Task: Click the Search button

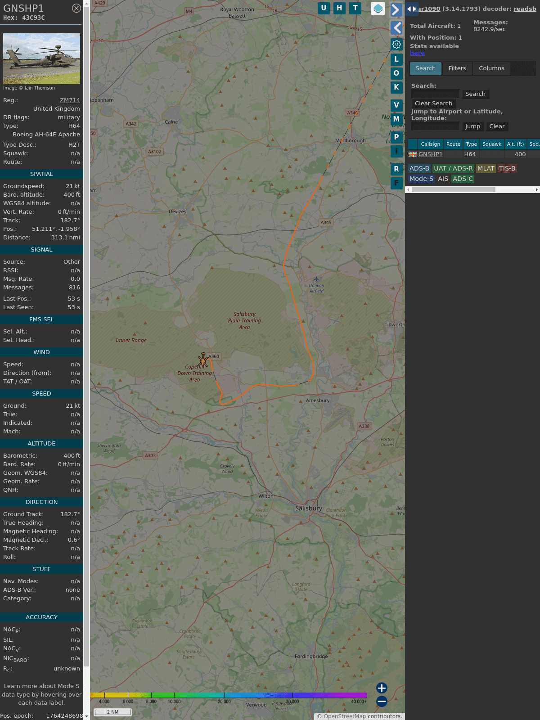Action: tap(475, 94)
